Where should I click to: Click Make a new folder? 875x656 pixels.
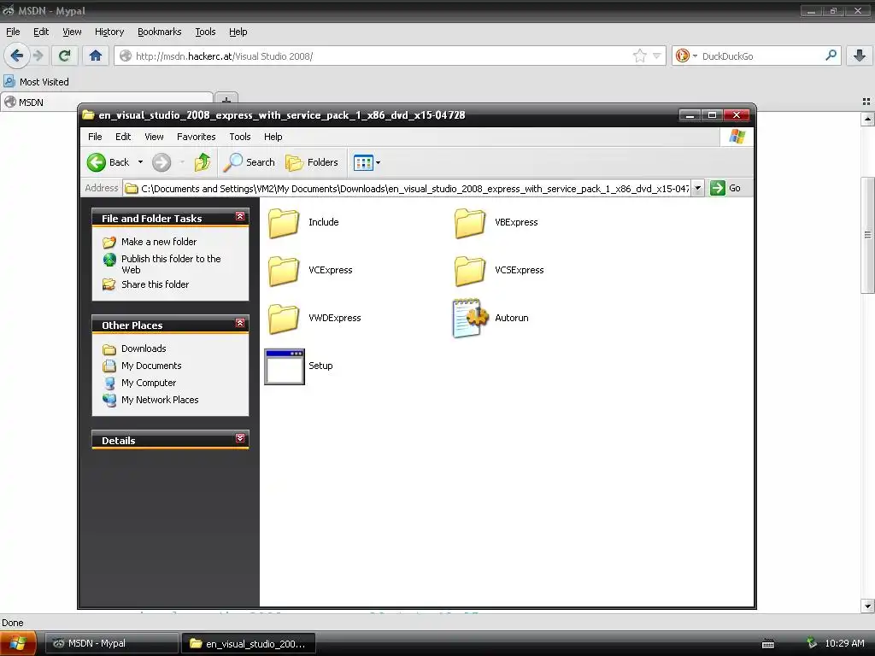pos(159,242)
